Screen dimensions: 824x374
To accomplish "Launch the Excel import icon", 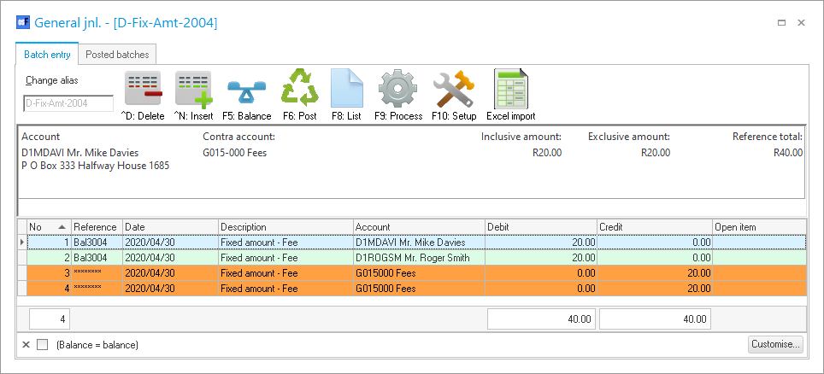I will tap(510, 90).
